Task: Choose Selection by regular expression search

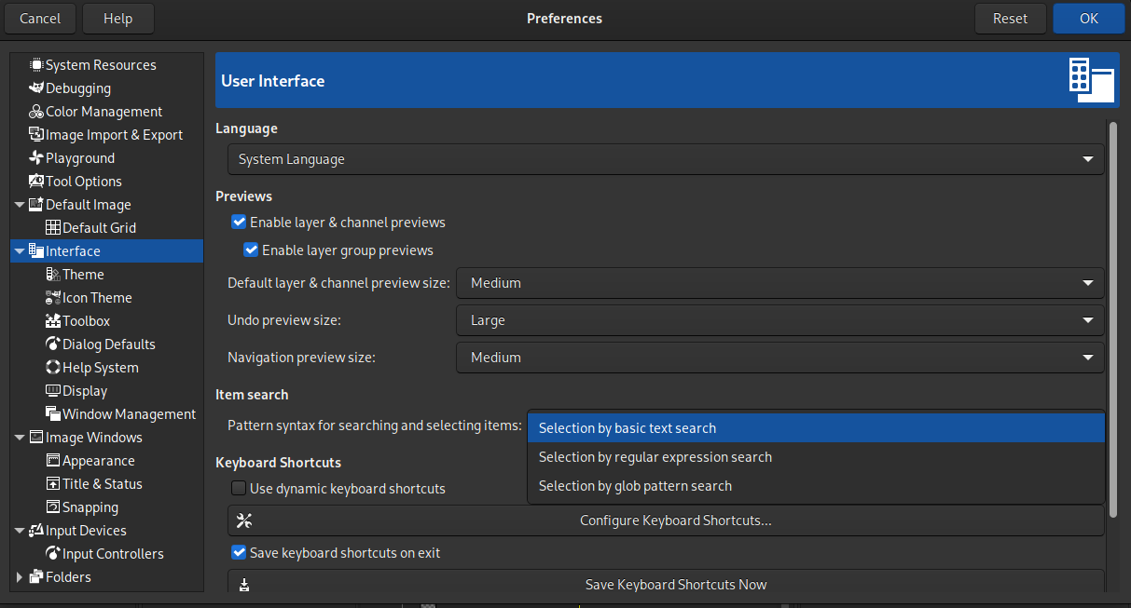Action: [x=655, y=456]
